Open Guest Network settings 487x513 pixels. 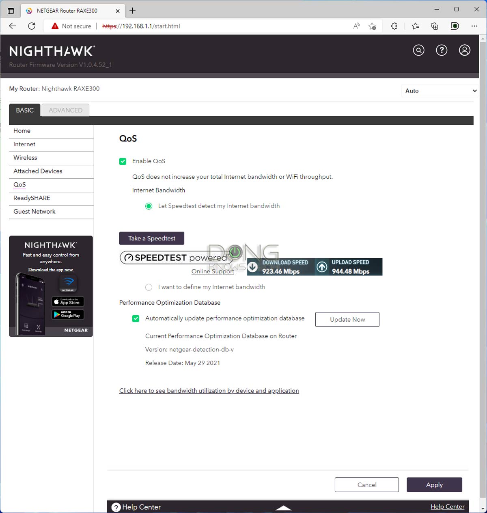pos(51,211)
